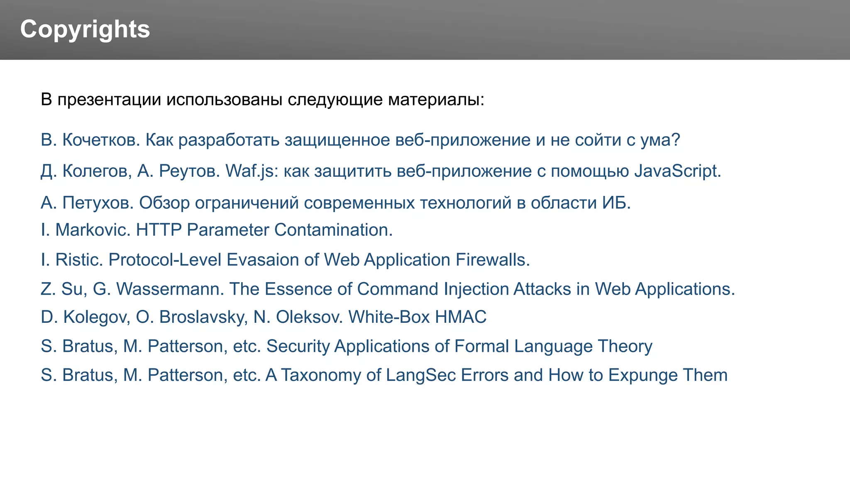850x478 pixels.
Task: Open Su, Wassermann Command Injection Attacks link
Action: (x=388, y=289)
